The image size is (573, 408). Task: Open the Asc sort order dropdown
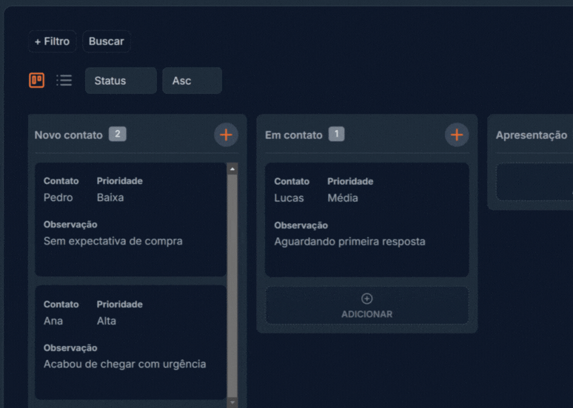[x=192, y=81]
